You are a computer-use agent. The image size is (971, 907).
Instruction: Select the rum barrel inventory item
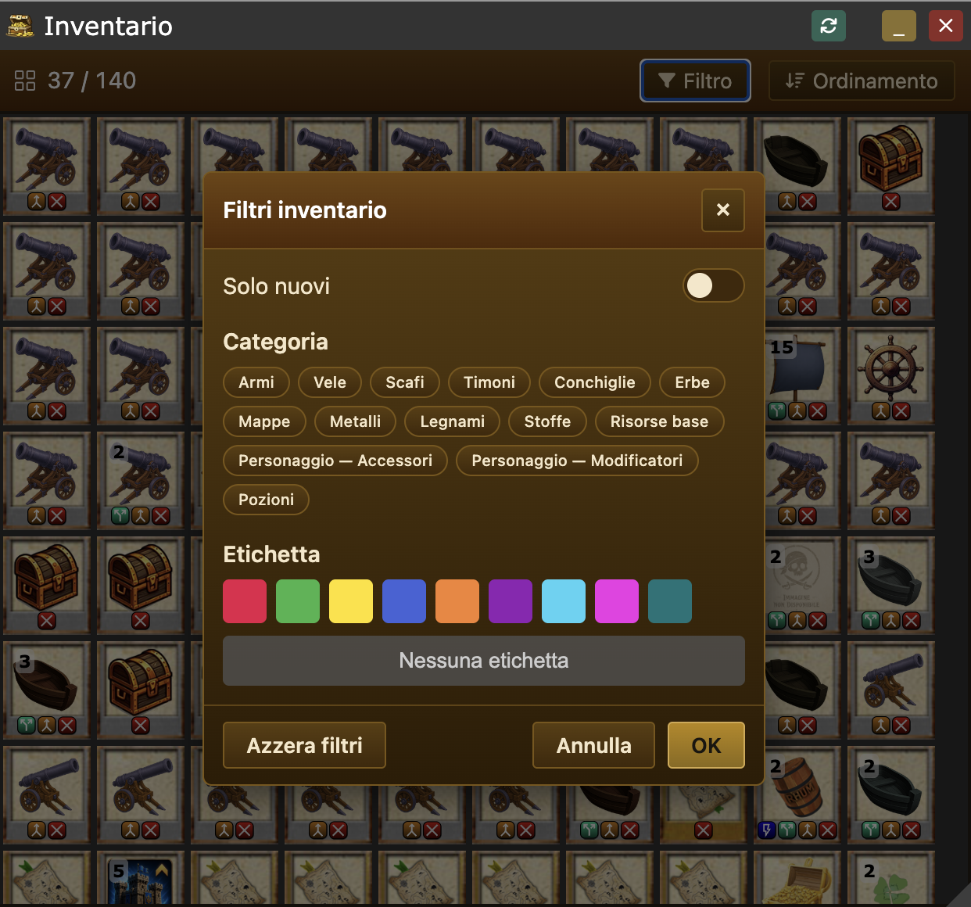coord(797,795)
